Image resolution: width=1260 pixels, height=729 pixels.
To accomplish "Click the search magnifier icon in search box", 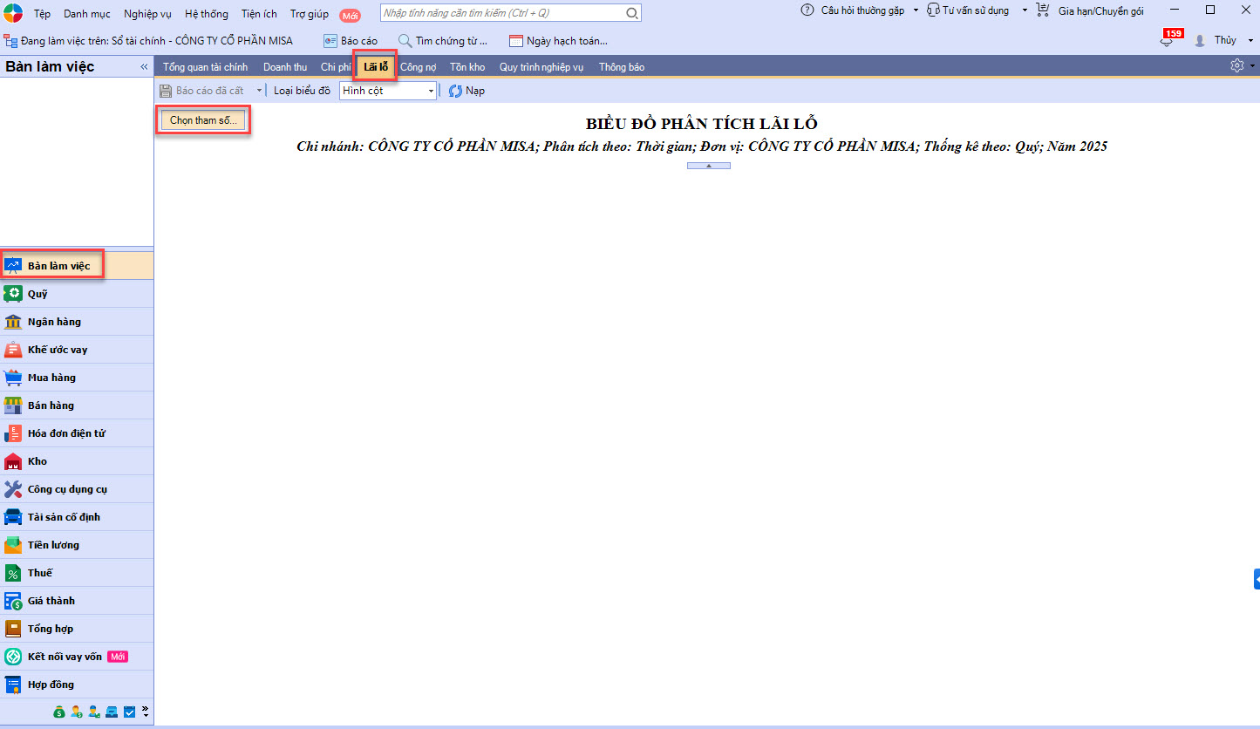I will pyautogui.click(x=632, y=13).
